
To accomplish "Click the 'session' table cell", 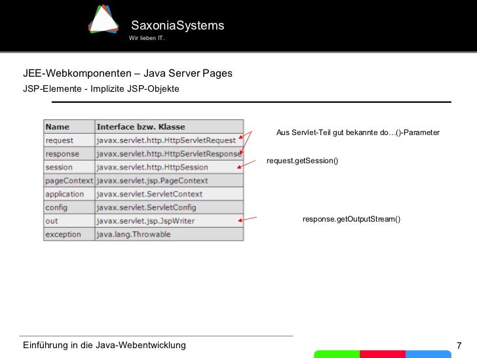I will (69, 167).
